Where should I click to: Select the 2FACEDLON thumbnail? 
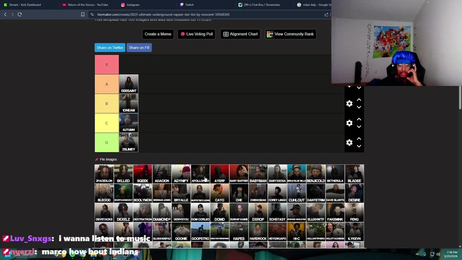coord(104,174)
